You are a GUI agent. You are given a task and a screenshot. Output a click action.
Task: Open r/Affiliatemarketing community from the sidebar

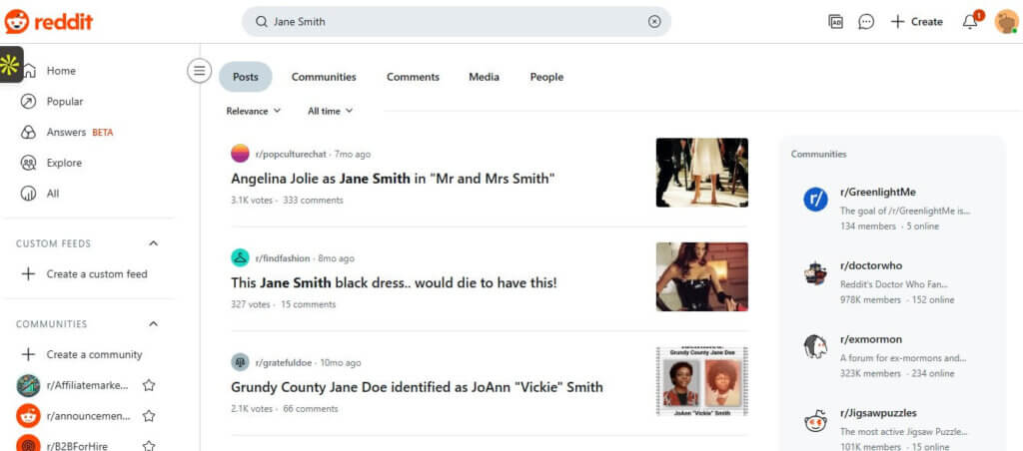tap(88, 385)
